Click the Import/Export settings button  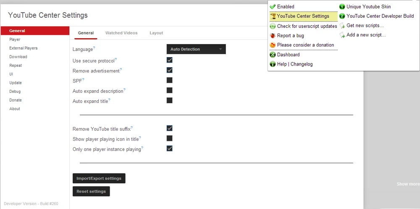(99, 178)
